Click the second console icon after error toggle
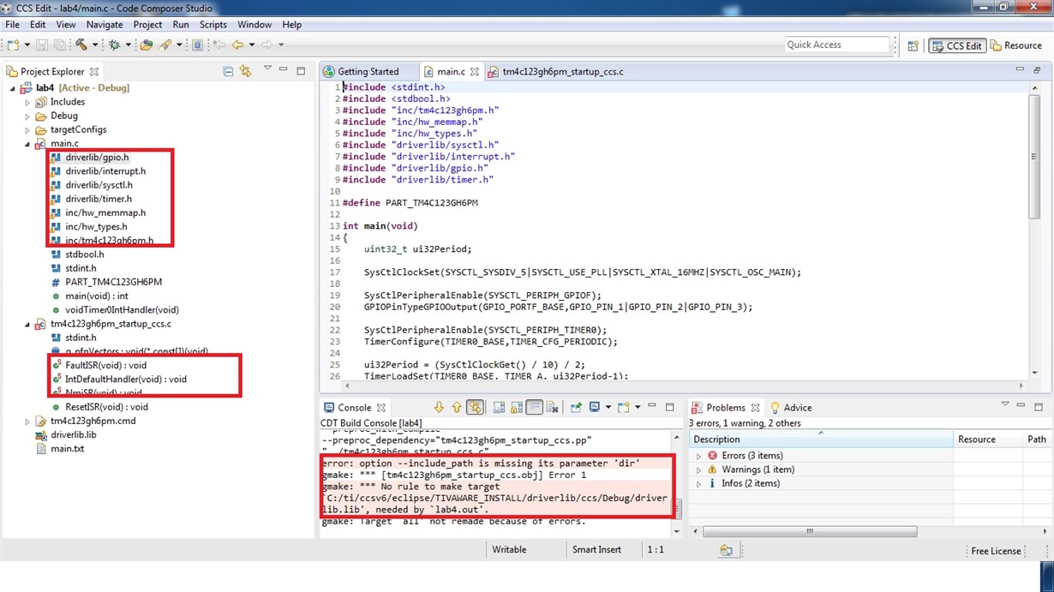 tap(516, 408)
